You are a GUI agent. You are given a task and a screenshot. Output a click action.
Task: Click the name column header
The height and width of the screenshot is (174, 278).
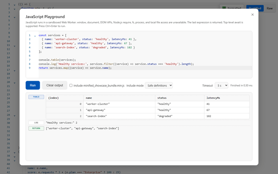(119, 98)
